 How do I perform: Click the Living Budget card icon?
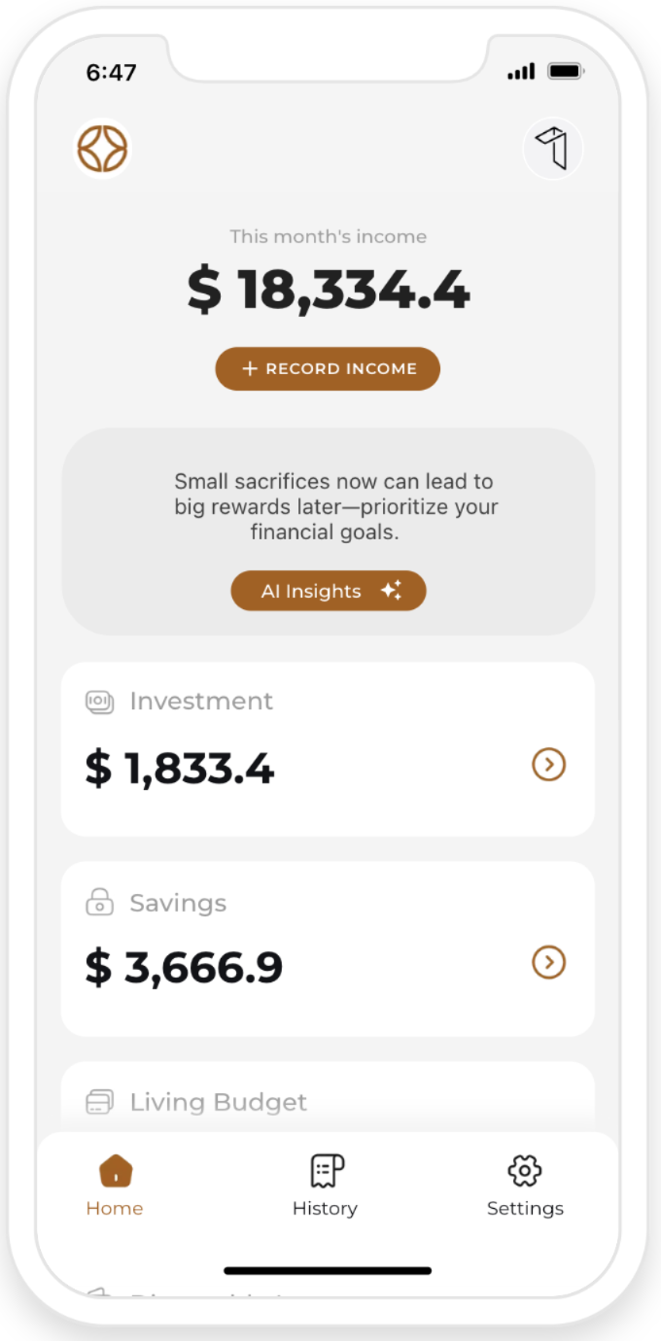coord(100,1102)
